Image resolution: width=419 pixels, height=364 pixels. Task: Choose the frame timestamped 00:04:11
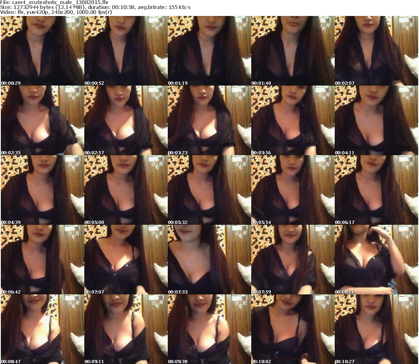[x=376, y=120]
